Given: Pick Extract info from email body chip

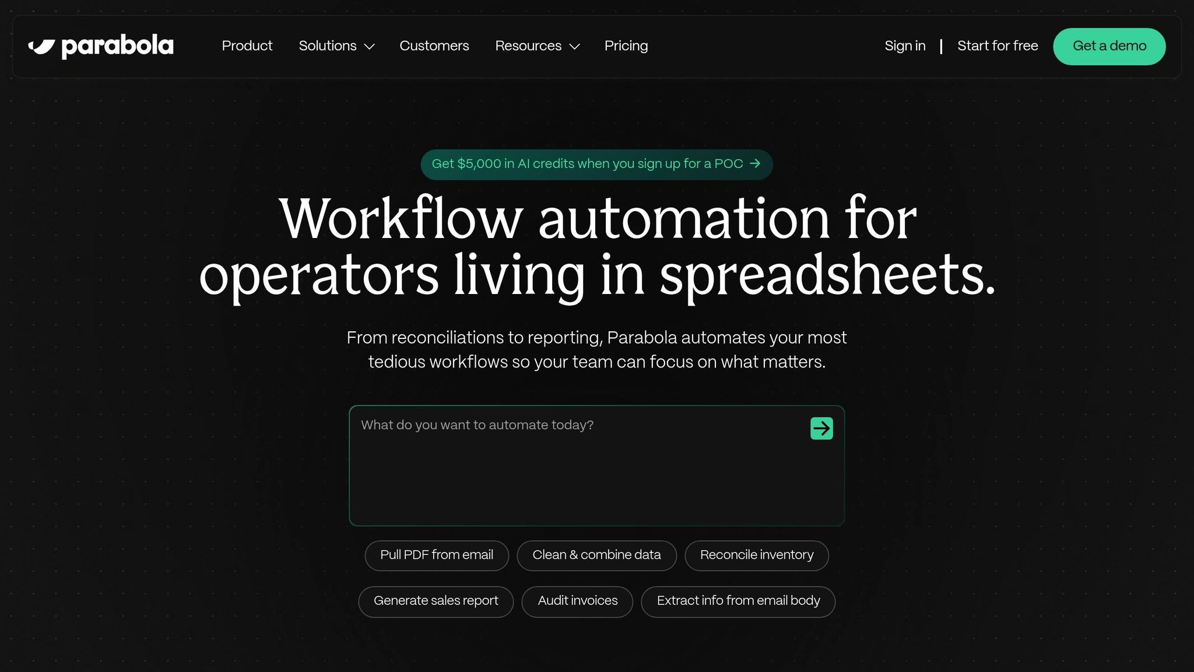Looking at the screenshot, I should [x=738, y=601].
